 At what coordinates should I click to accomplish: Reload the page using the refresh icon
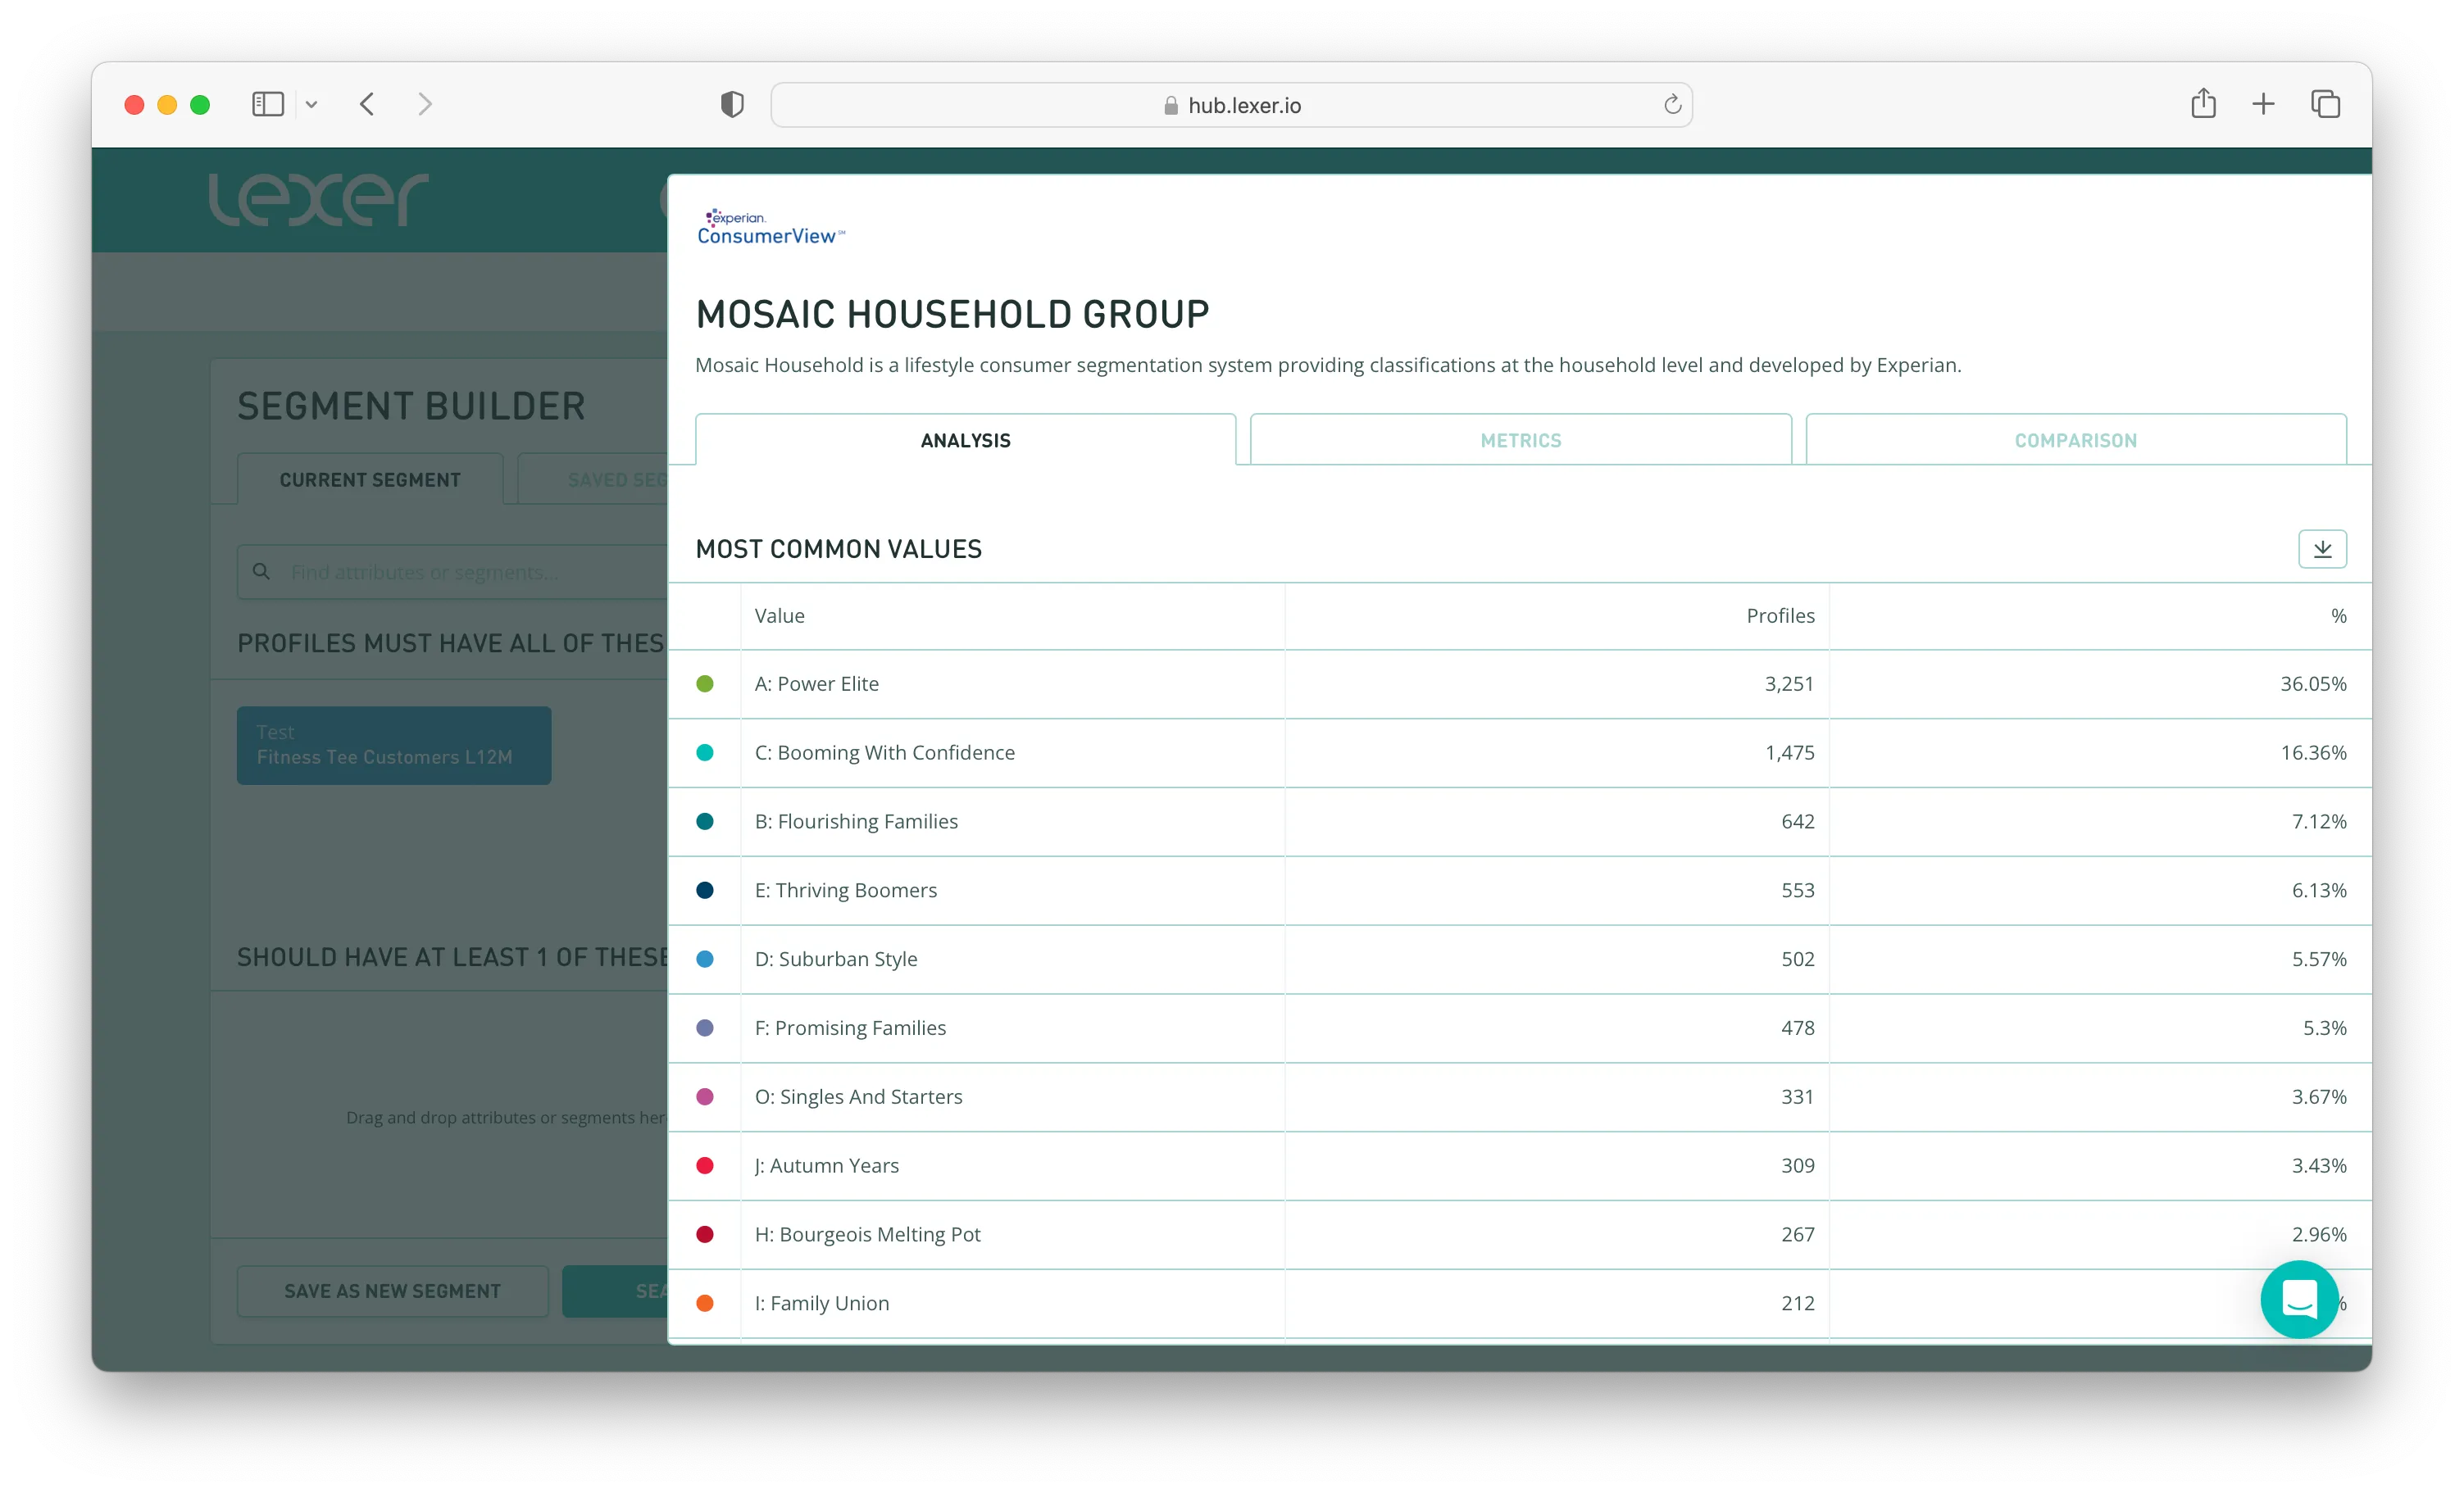tap(1672, 104)
